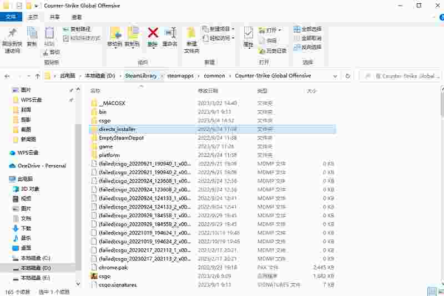Open quick access toolbar customize dropdown in title bar
The image size is (444, 296).
click(36, 6)
